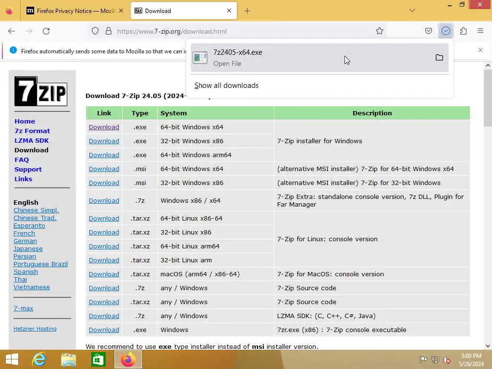The image size is (492, 369).
Task: Open File Explorer from the taskbar
Action: click(68, 359)
